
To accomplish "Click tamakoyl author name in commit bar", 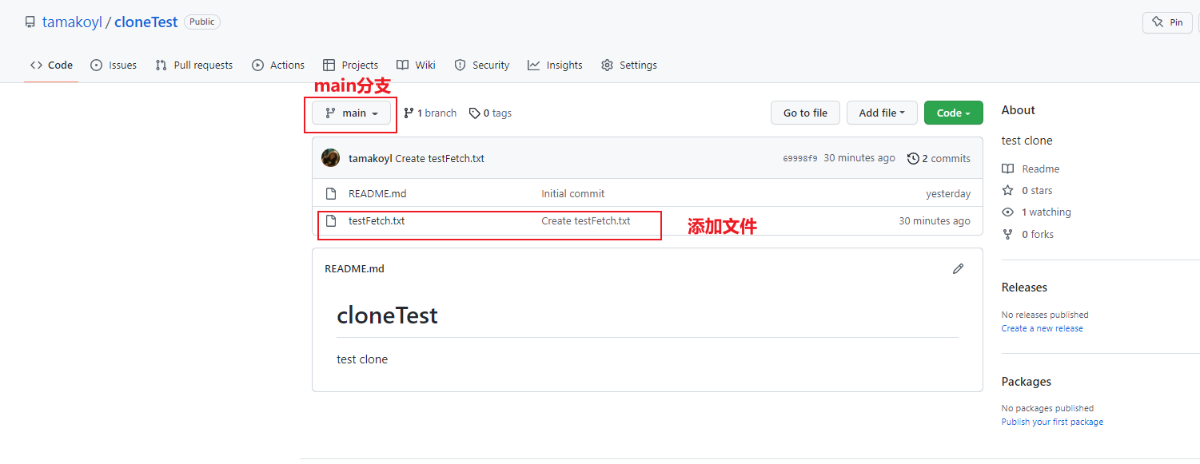I will 370,159.
